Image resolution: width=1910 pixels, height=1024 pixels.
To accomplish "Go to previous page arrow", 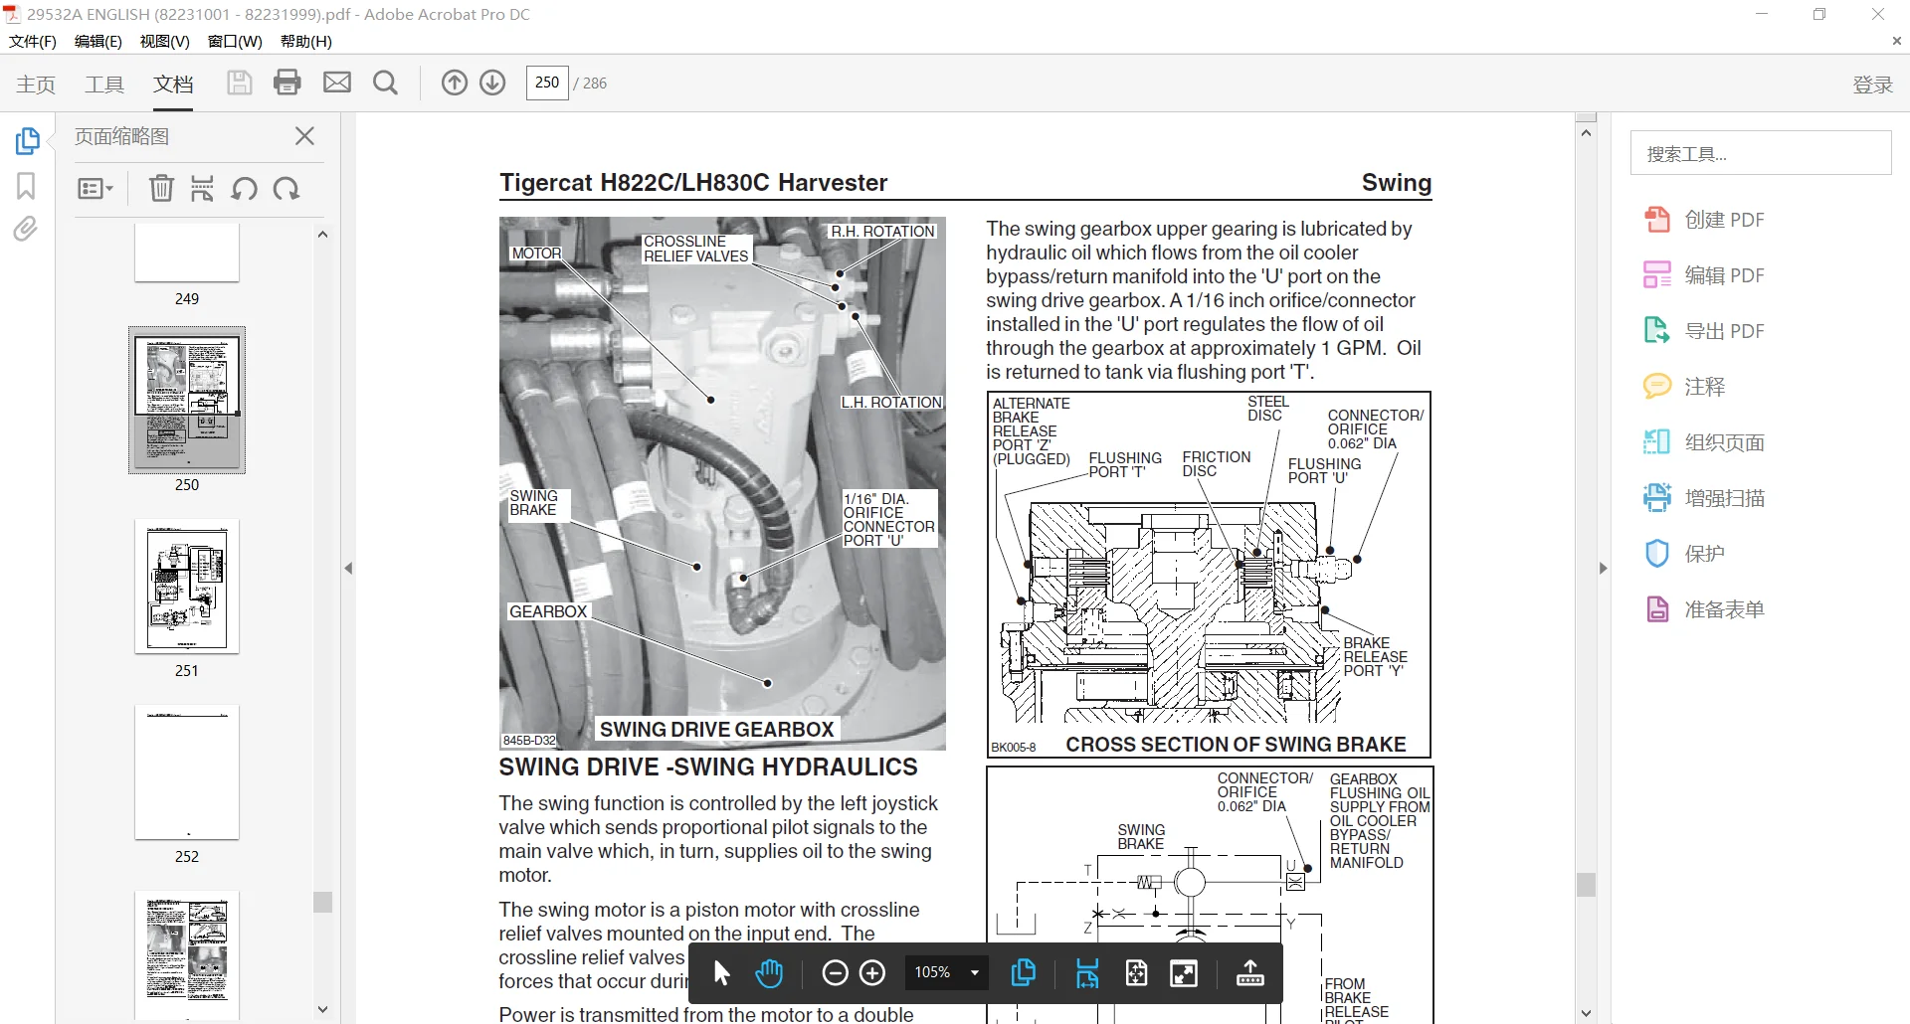I will pos(454,83).
